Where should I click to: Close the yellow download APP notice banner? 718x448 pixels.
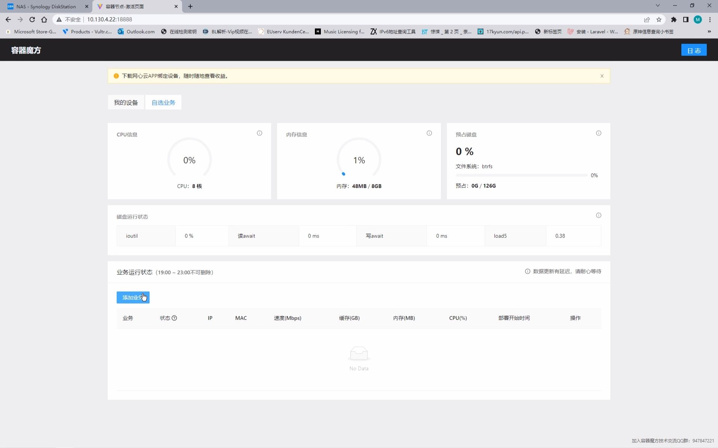pos(602,76)
